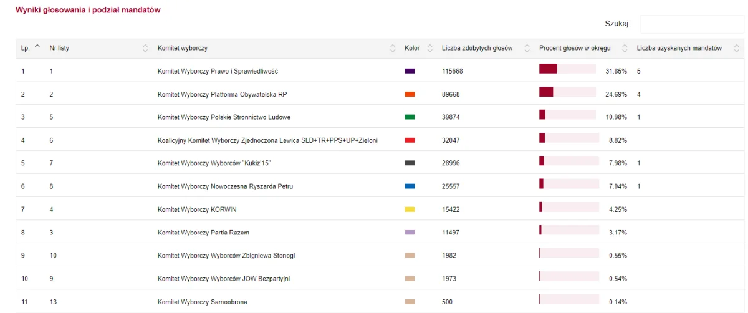The image size is (748, 313).
Task: Click the 31.85% progress bar
Action: (x=567, y=69)
